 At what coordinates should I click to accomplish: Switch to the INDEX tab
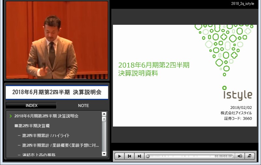(31, 105)
